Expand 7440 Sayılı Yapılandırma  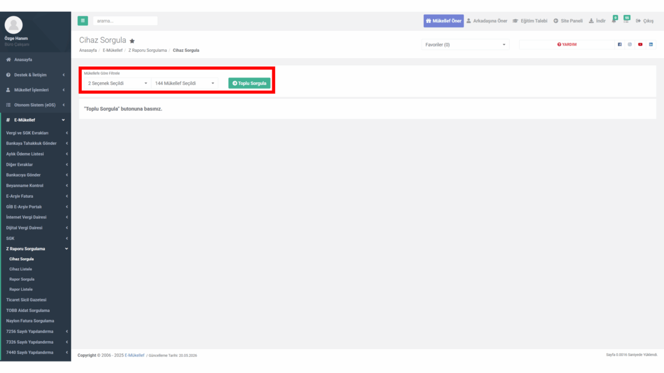[35, 352]
